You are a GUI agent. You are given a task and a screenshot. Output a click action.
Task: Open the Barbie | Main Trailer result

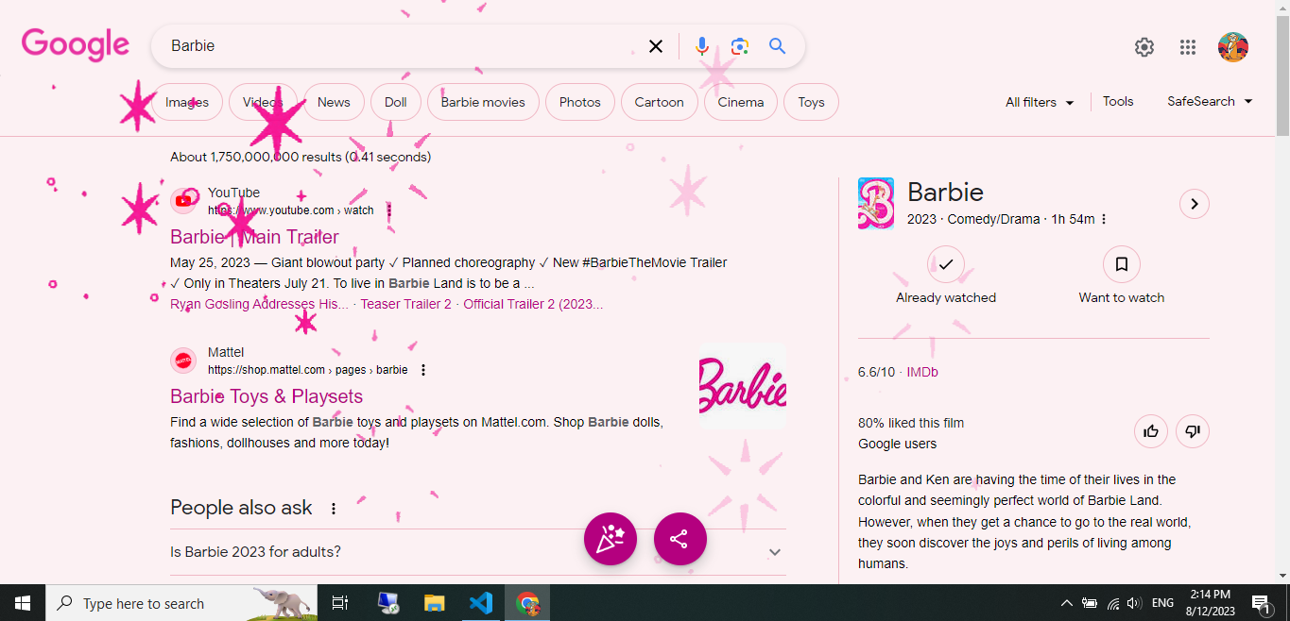pyautogui.click(x=254, y=237)
